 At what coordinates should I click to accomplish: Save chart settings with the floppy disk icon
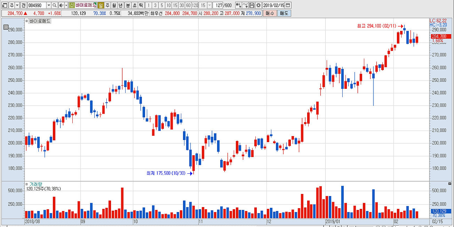252,5
